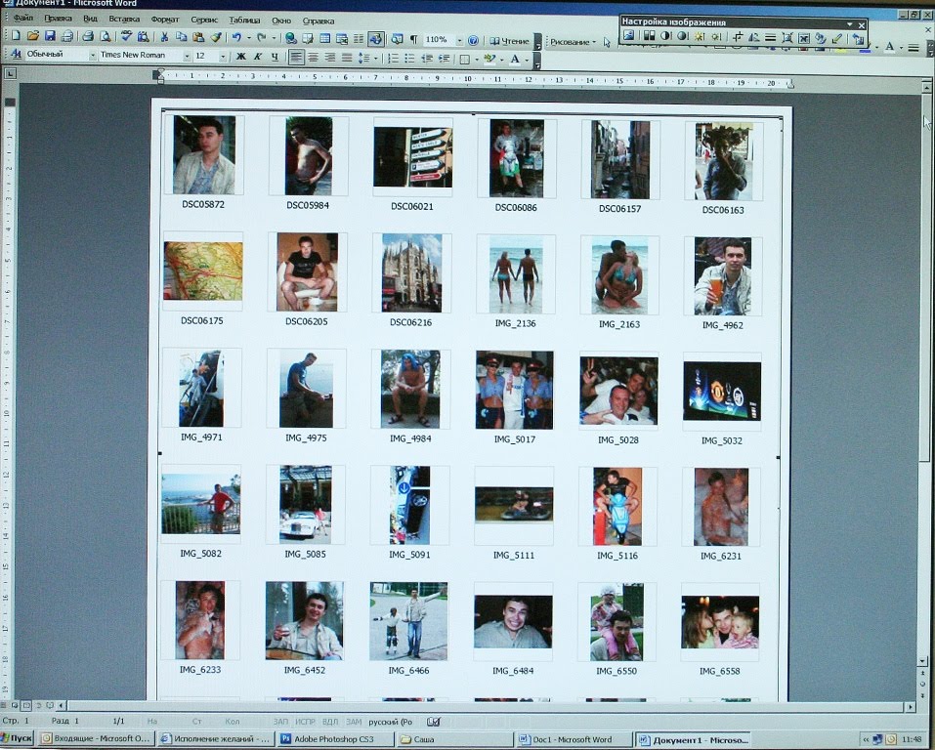Screen dimensions: 935x750
Task: Increase brightness in image settings toolbar
Action: pyautogui.click(x=700, y=36)
